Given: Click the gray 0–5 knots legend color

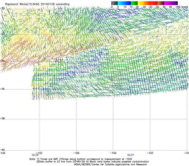Looking at the screenshot, I should (x=114, y=3).
